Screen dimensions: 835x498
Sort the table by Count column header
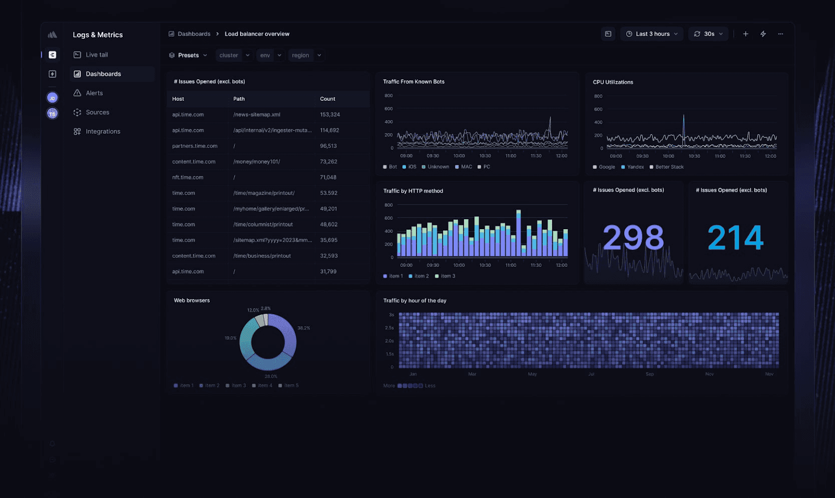[327, 99]
